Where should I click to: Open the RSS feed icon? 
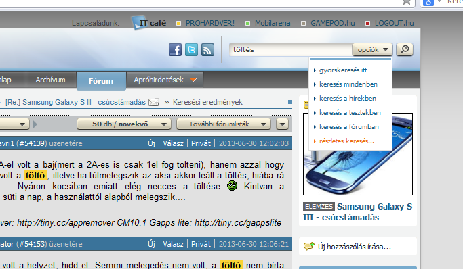click(207, 50)
